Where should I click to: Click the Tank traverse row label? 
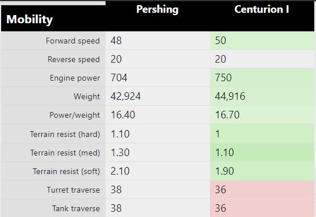pos(76,208)
